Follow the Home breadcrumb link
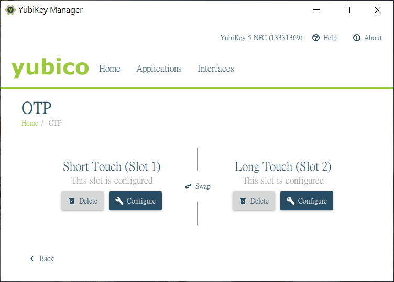 pyautogui.click(x=30, y=123)
